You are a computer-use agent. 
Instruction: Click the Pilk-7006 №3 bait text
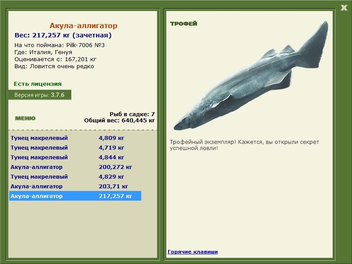(85, 45)
